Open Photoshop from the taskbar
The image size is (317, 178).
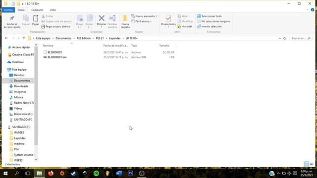coord(130,173)
